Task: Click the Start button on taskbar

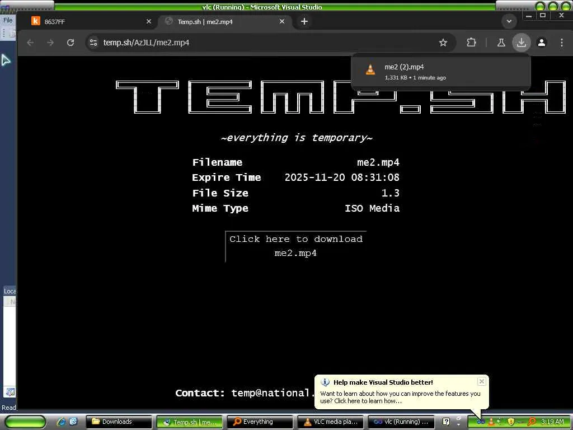Action: [25, 422]
